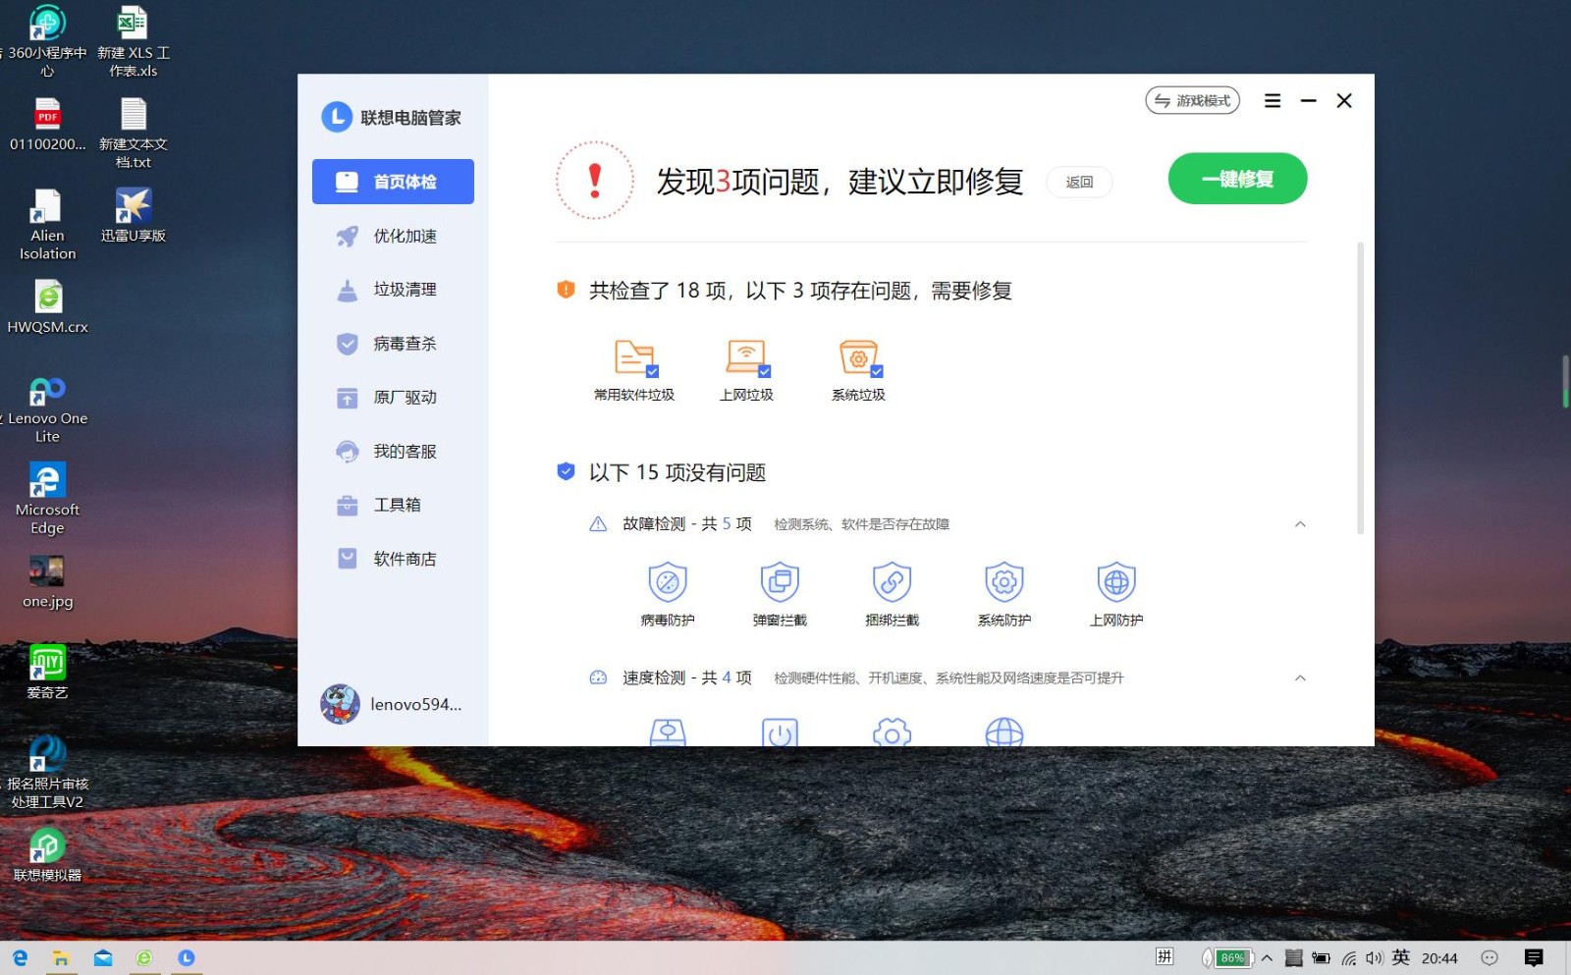Image resolution: width=1571 pixels, height=975 pixels.
Task: Click the lenovo594... username
Action: [416, 704]
